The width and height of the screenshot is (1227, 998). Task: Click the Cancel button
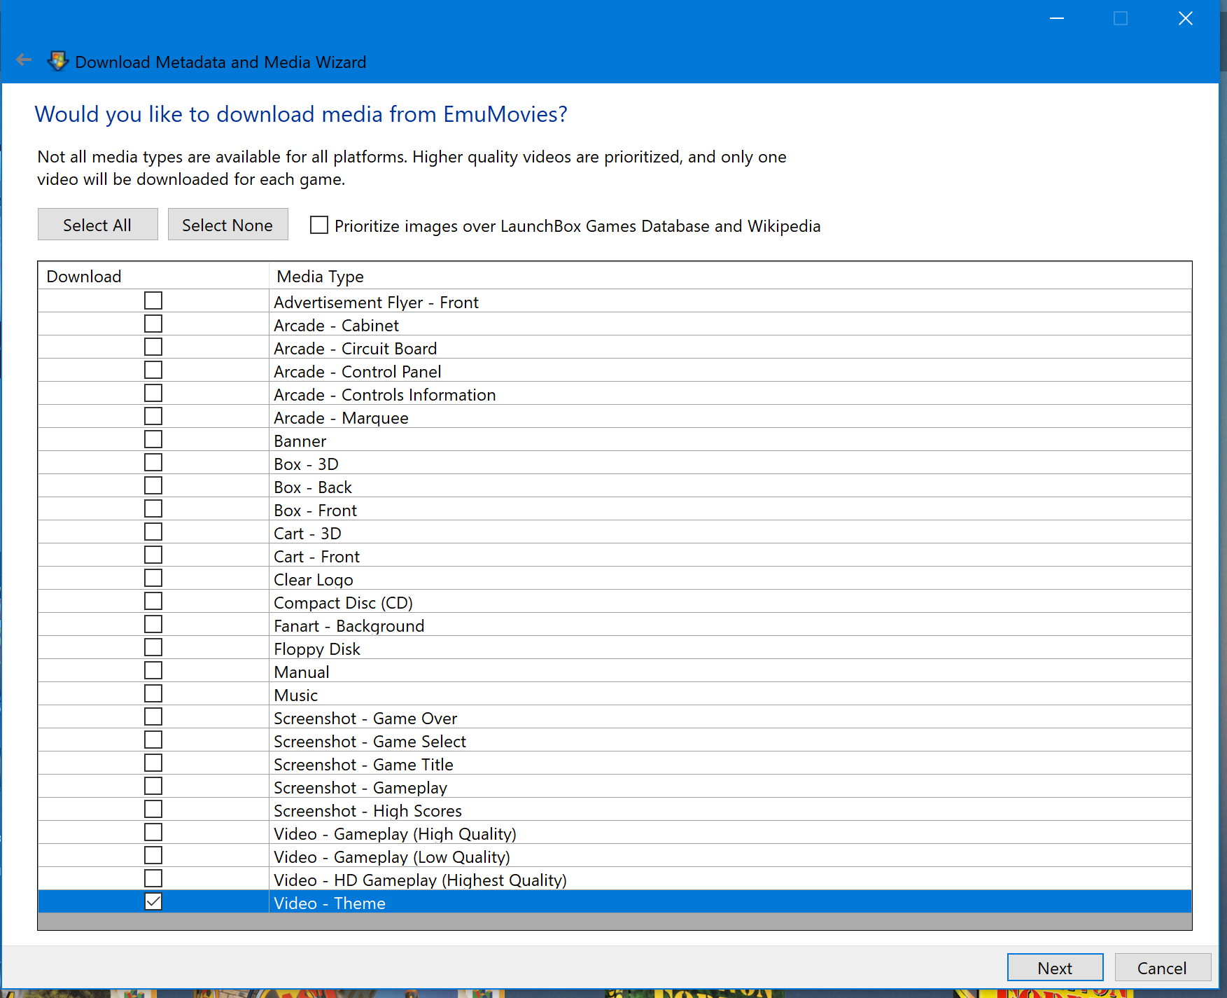click(x=1162, y=968)
